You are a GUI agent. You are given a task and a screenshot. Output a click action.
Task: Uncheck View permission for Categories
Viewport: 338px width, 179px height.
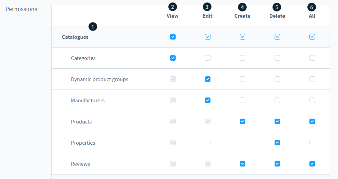click(x=173, y=58)
